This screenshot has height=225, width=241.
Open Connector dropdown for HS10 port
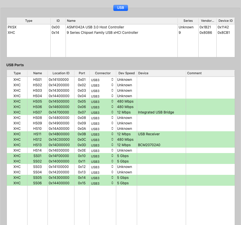(x=102, y=129)
